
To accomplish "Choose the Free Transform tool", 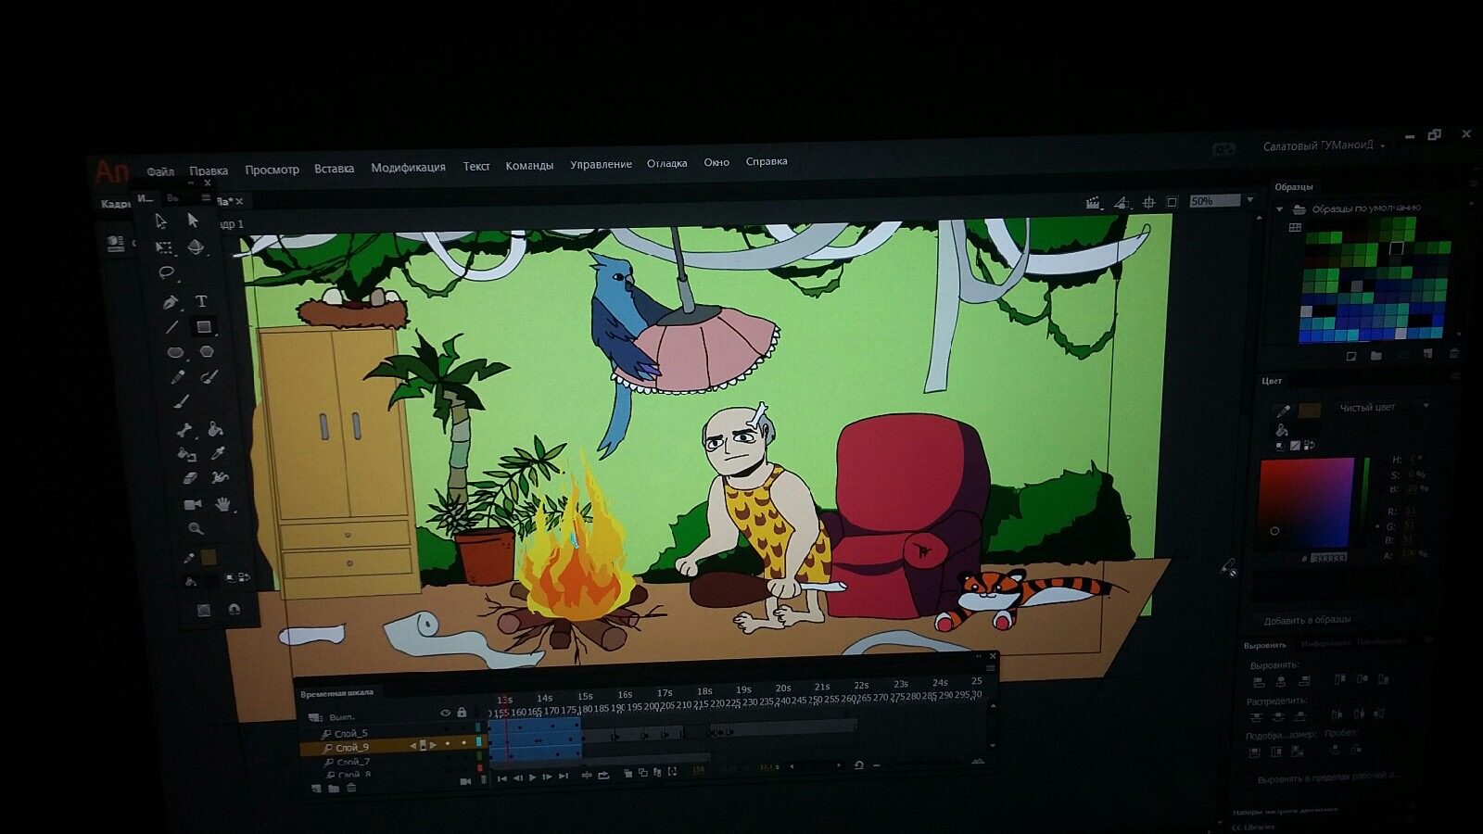I will click(x=164, y=247).
